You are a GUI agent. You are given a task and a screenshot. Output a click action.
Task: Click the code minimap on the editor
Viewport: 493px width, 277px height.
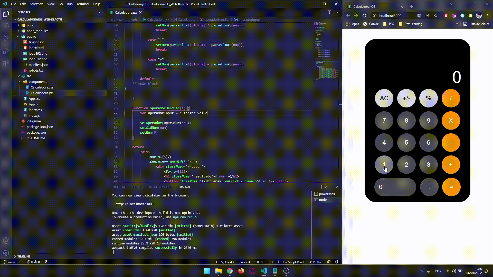point(326,51)
